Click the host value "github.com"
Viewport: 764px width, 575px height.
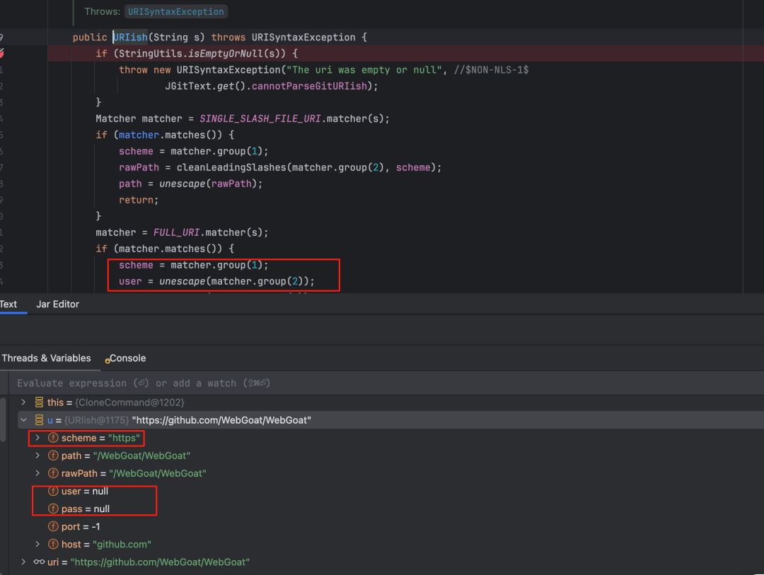[x=122, y=545]
